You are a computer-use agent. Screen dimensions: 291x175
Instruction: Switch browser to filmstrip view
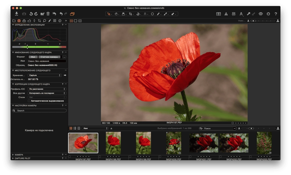pyautogui.click(x=79, y=128)
